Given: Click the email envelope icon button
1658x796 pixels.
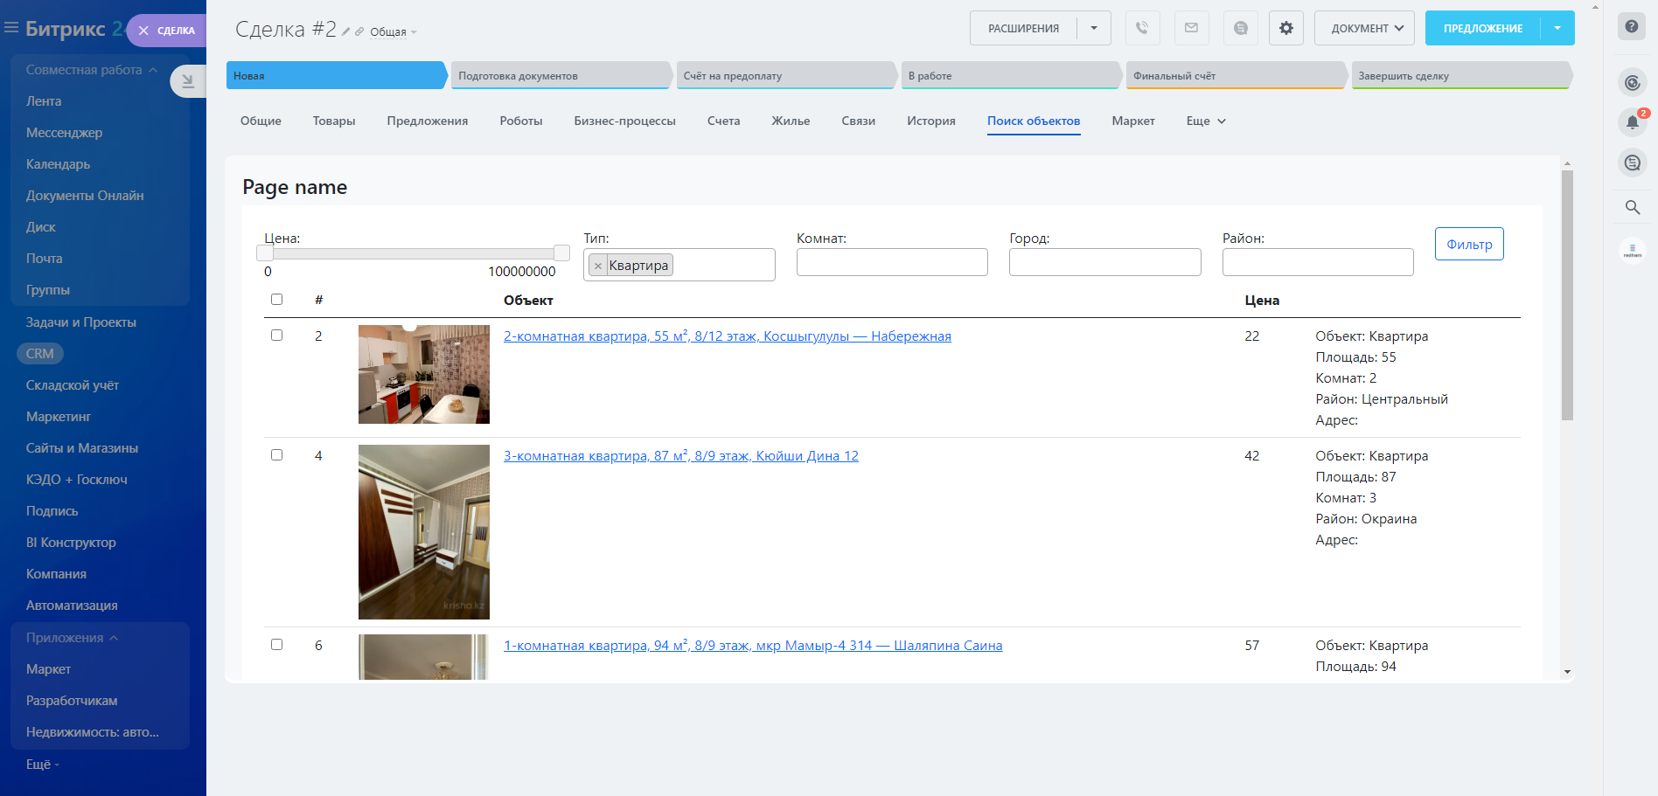Looking at the screenshot, I should (x=1191, y=28).
